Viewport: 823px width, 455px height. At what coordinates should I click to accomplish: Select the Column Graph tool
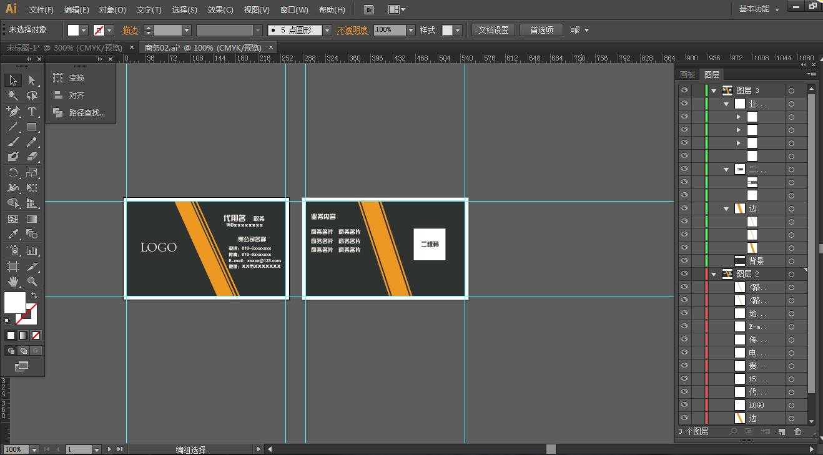click(x=32, y=250)
